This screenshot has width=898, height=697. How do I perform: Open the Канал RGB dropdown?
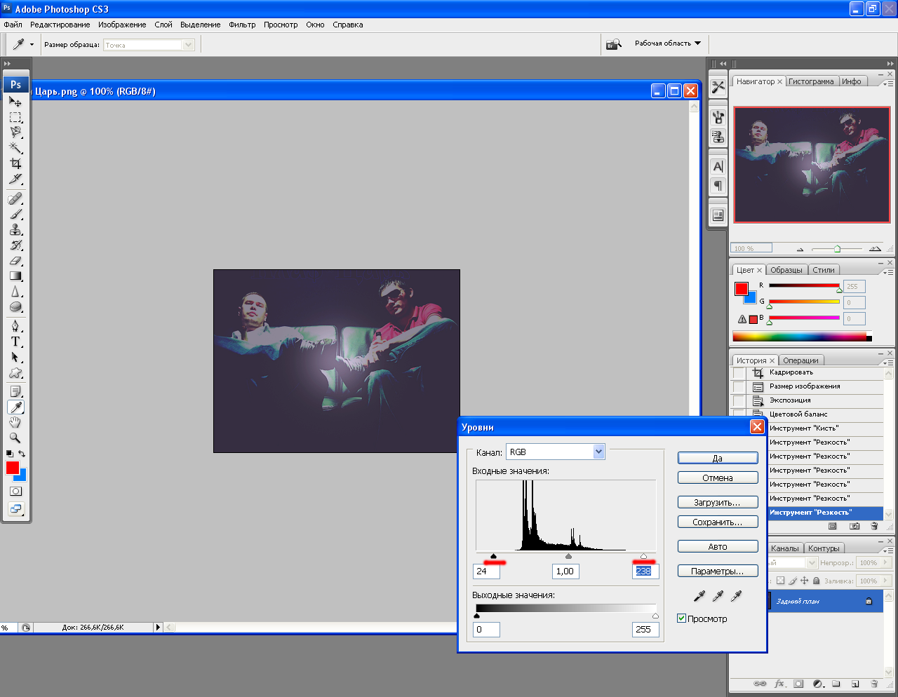click(x=598, y=452)
